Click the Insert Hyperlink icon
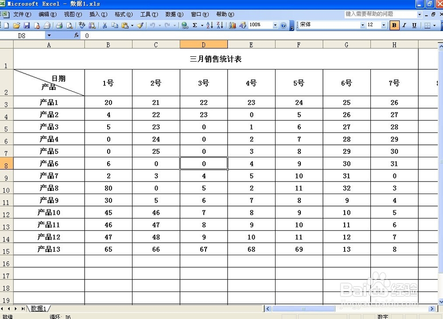This screenshot has width=443, height=319. point(184,25)
